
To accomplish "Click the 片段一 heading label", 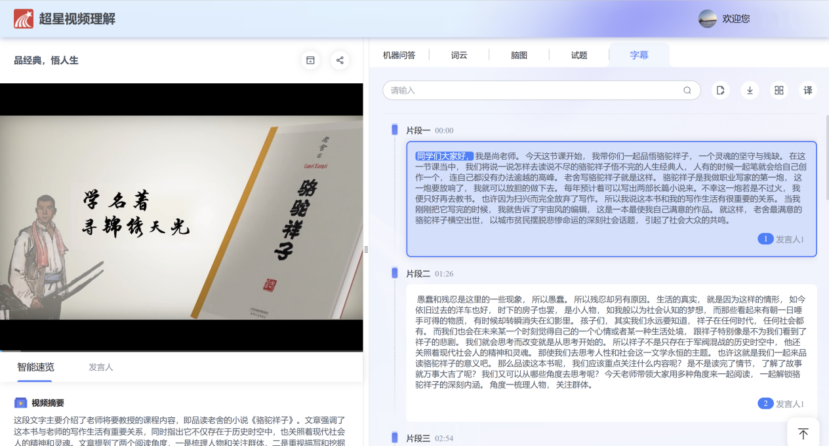I will pos(418,130).
